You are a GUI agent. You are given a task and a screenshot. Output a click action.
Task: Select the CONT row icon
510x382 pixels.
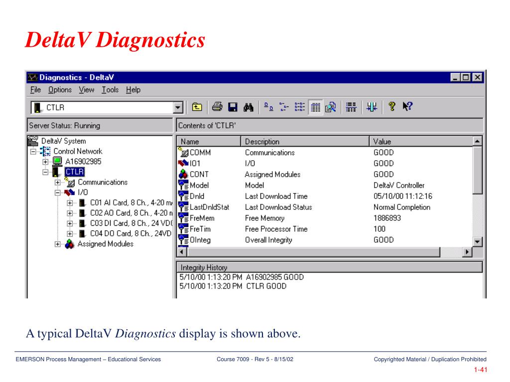[x=183, y=174]
